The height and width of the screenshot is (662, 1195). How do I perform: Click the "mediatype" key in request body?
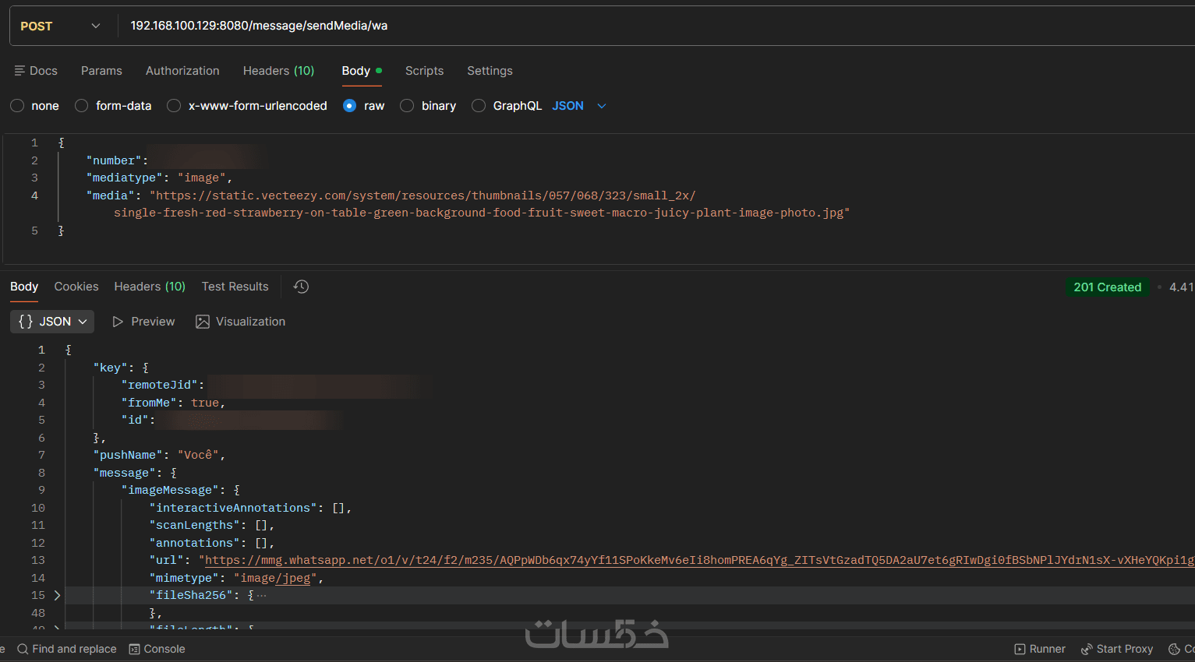pos(125,178)
